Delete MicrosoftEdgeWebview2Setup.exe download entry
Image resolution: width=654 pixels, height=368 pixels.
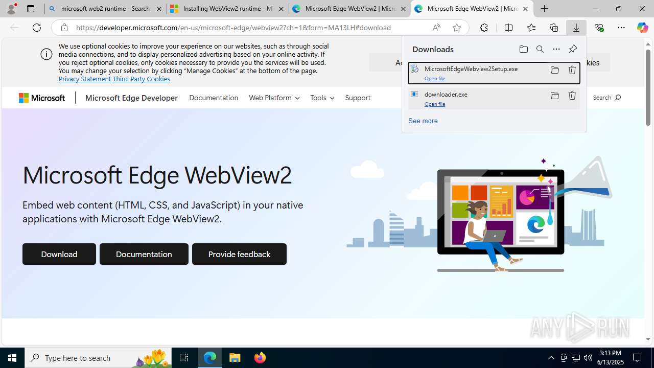click(x=572, y=70)
